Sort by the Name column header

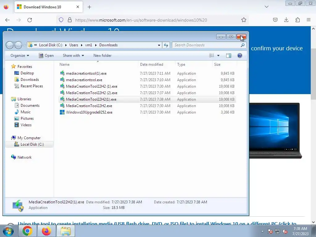pyautogui.click(x=64, y=64)
